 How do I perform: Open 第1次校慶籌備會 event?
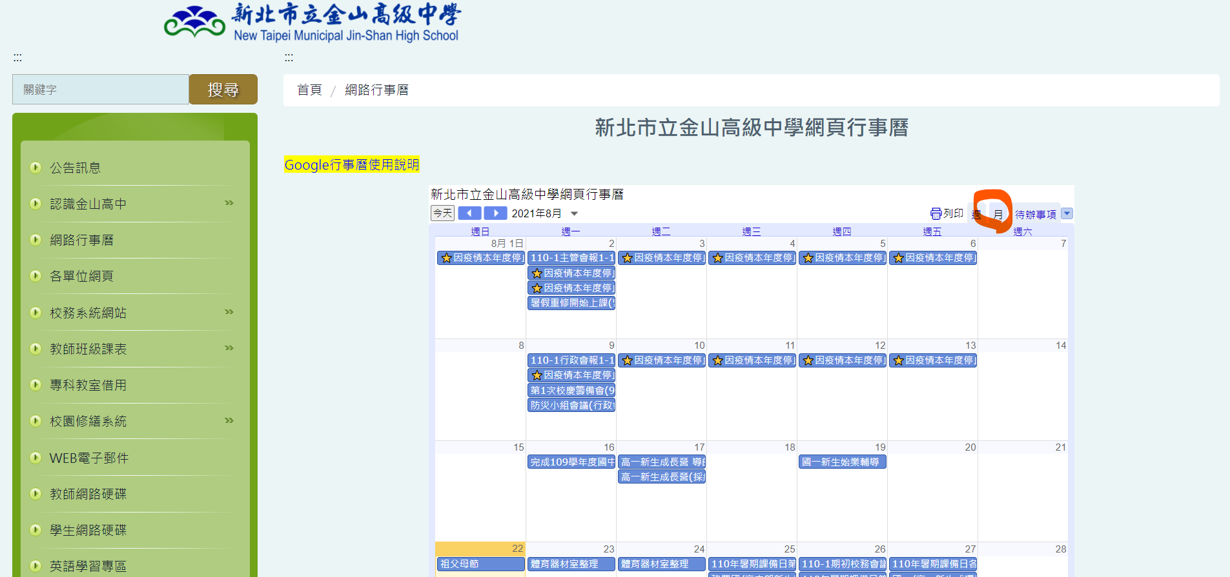tap(571, 390)
